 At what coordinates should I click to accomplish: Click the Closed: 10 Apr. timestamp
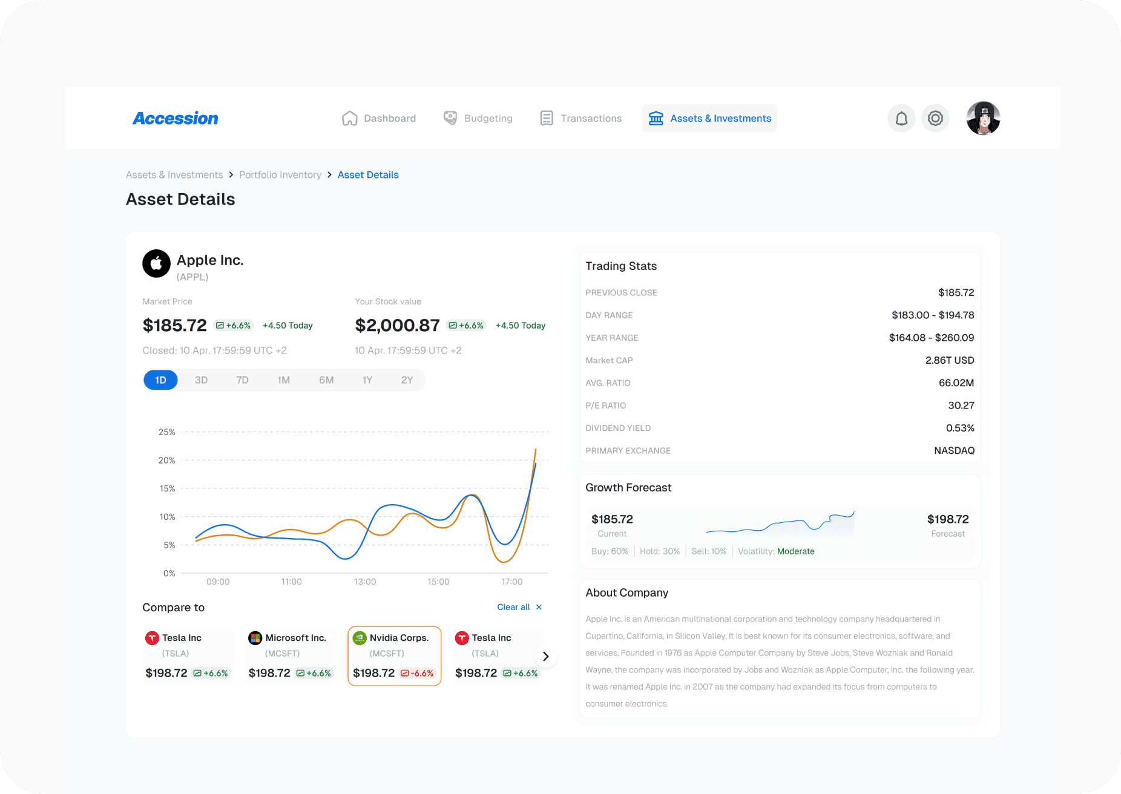point(214,350)
